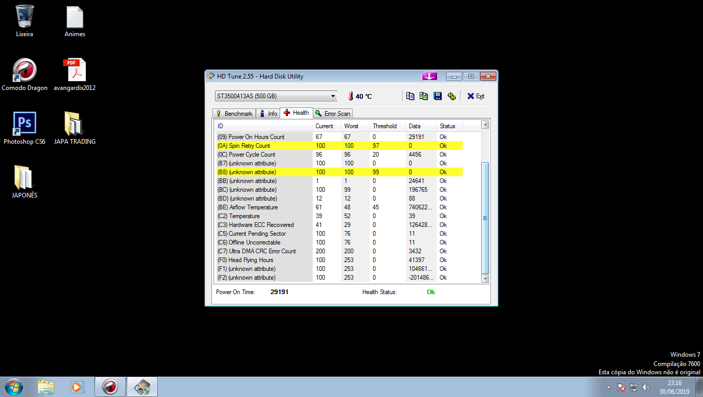Select the Health tab
The image size is (703, 397).
296,113
